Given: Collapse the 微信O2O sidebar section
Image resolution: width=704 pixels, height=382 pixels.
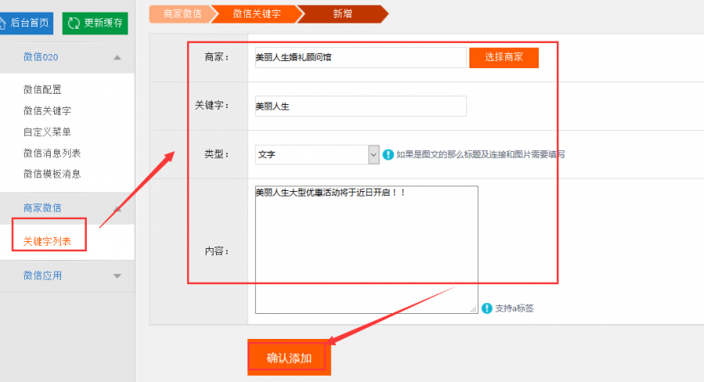Looking at the screenshot, I should pyautogui.click(x=117, y=57).
